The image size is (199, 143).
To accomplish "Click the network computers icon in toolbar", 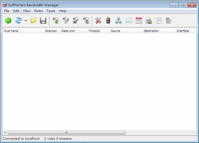I will 118,21.
